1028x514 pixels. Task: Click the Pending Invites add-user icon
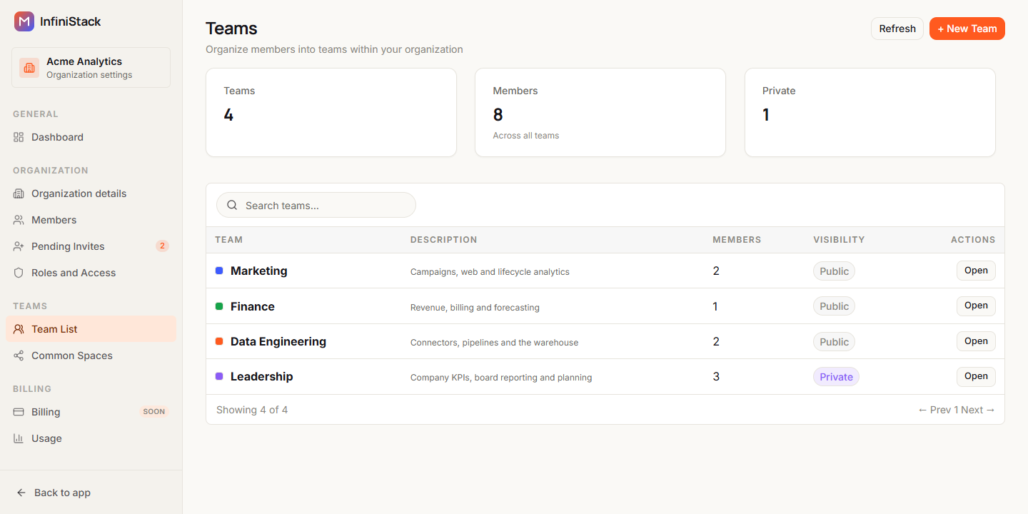point(19,246)
